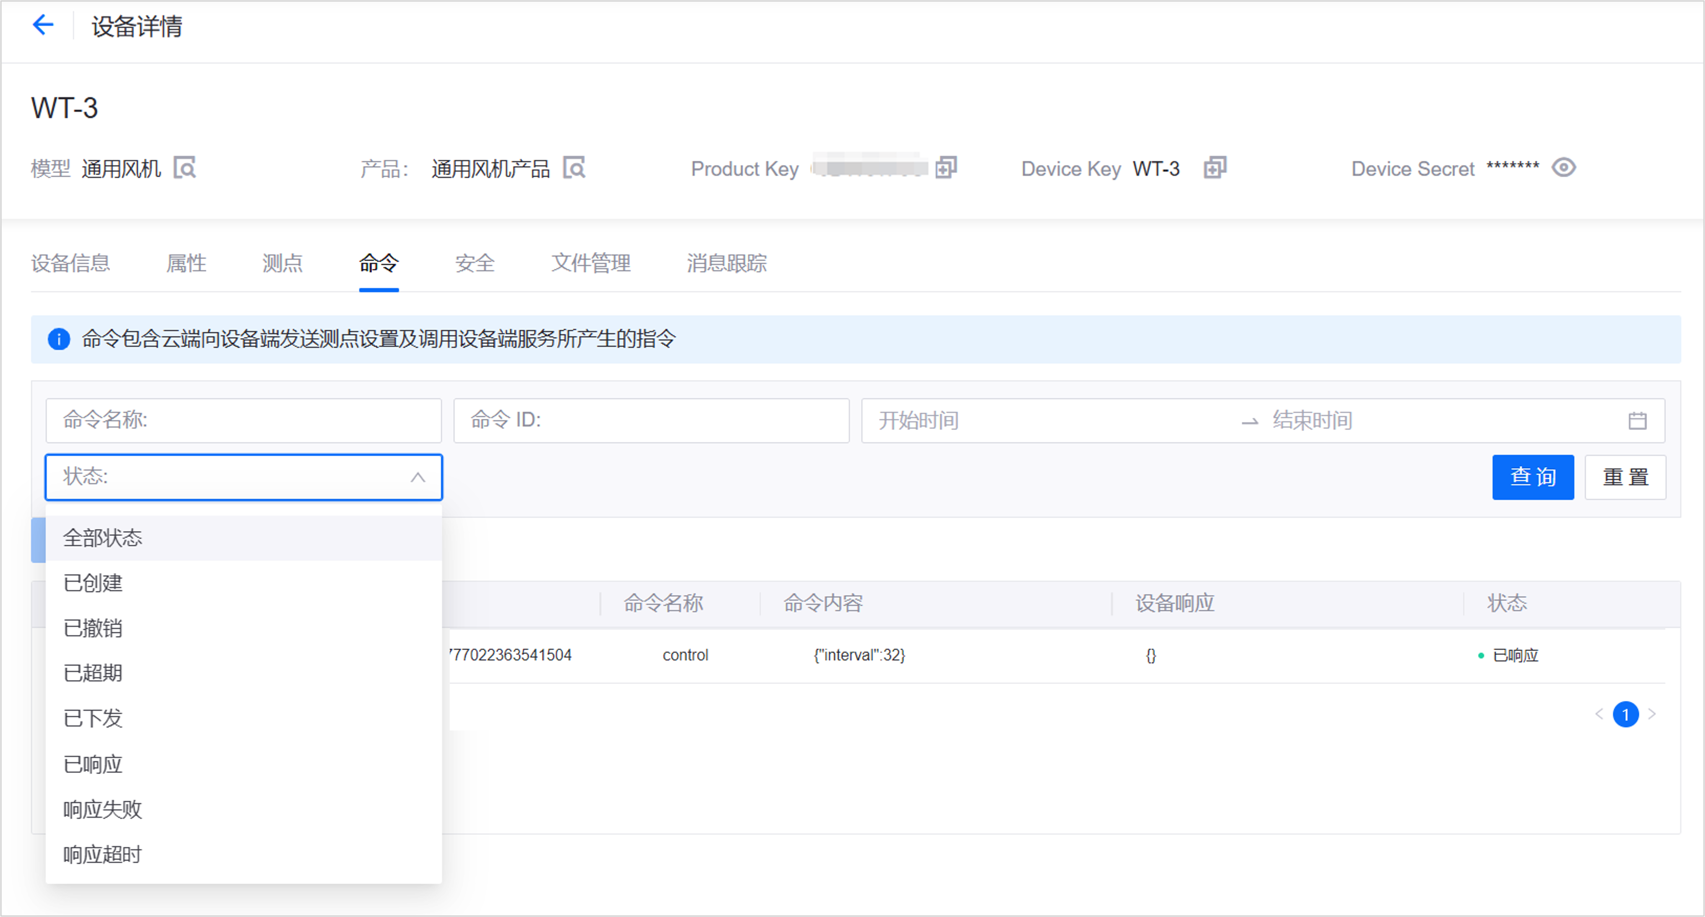Image resolution: width=1705 pixels, height=917 pixels.
Task: Choose 已响应 status option
Action: pos(93,764)
